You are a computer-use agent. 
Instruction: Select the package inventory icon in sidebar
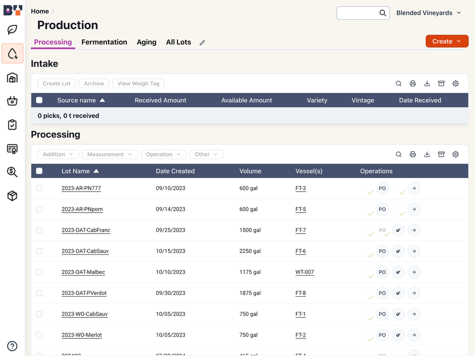[12, 196]
